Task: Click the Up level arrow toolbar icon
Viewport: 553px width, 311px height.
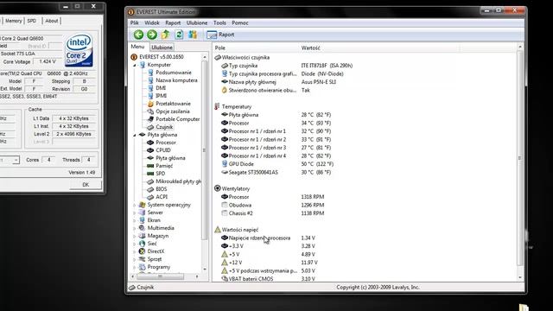Action: tap(165, 35)
